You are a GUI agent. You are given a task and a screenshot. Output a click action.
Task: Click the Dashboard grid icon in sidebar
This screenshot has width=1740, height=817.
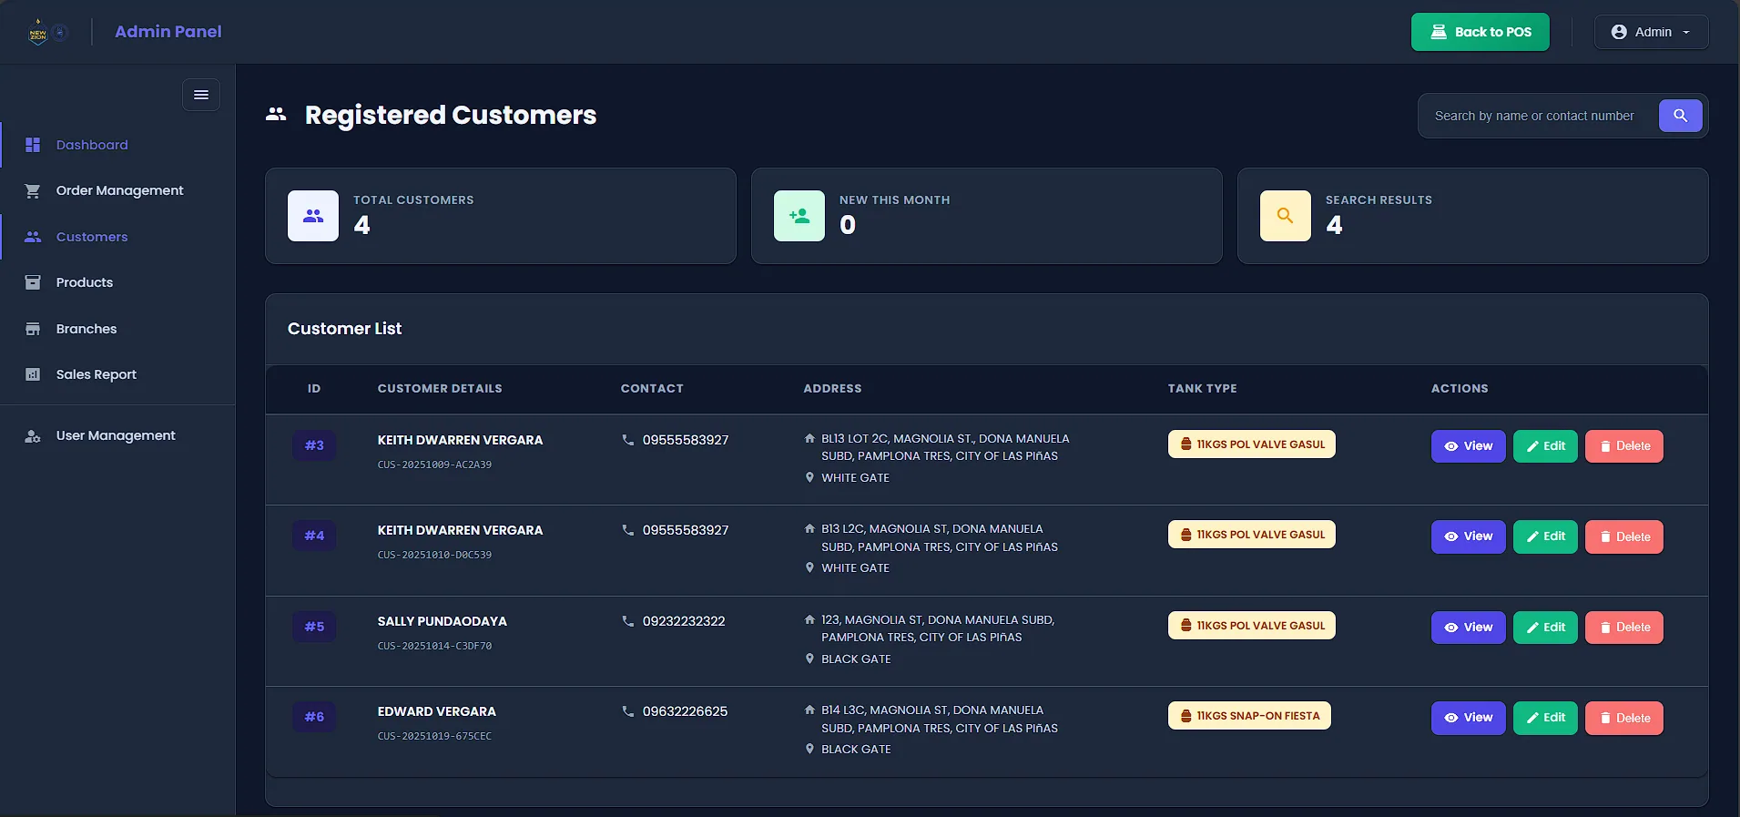[33, 145]
